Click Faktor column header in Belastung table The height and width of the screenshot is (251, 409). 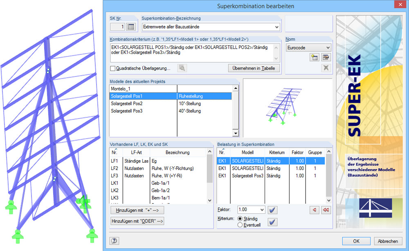click(297, 152)
